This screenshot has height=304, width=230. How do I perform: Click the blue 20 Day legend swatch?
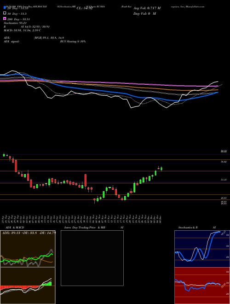(5, 8)
